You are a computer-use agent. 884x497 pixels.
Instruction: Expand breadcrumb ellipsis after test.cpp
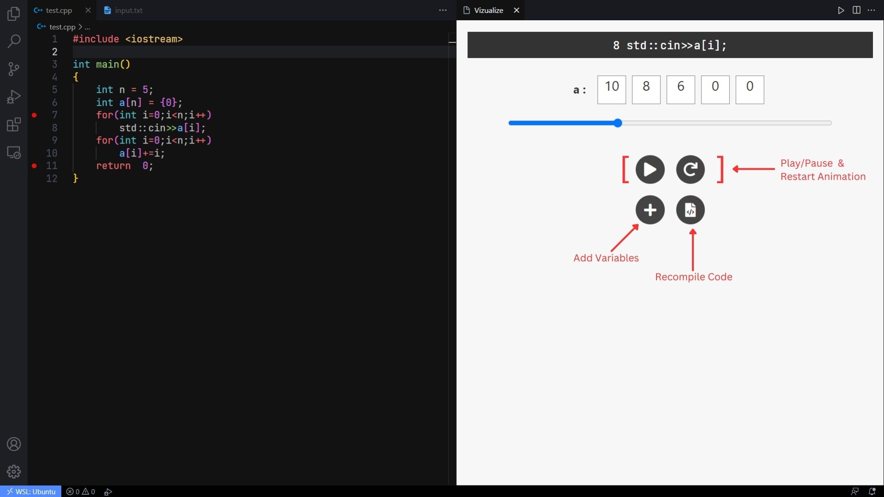(x=87, y=27)
